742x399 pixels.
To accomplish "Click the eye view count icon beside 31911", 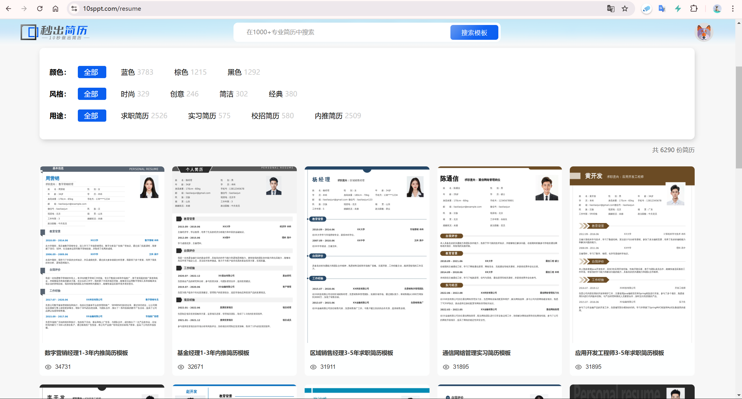I will tap(313, 367).
